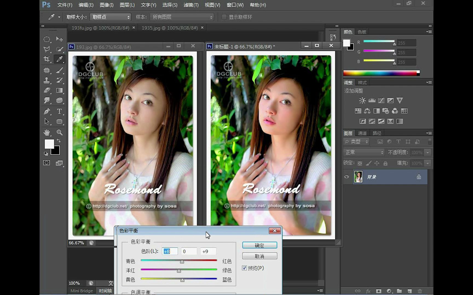This screenshot has width=473, height=295.
Task: Swap foreground and background colors arrow
Action: click(x=59, y=140)
